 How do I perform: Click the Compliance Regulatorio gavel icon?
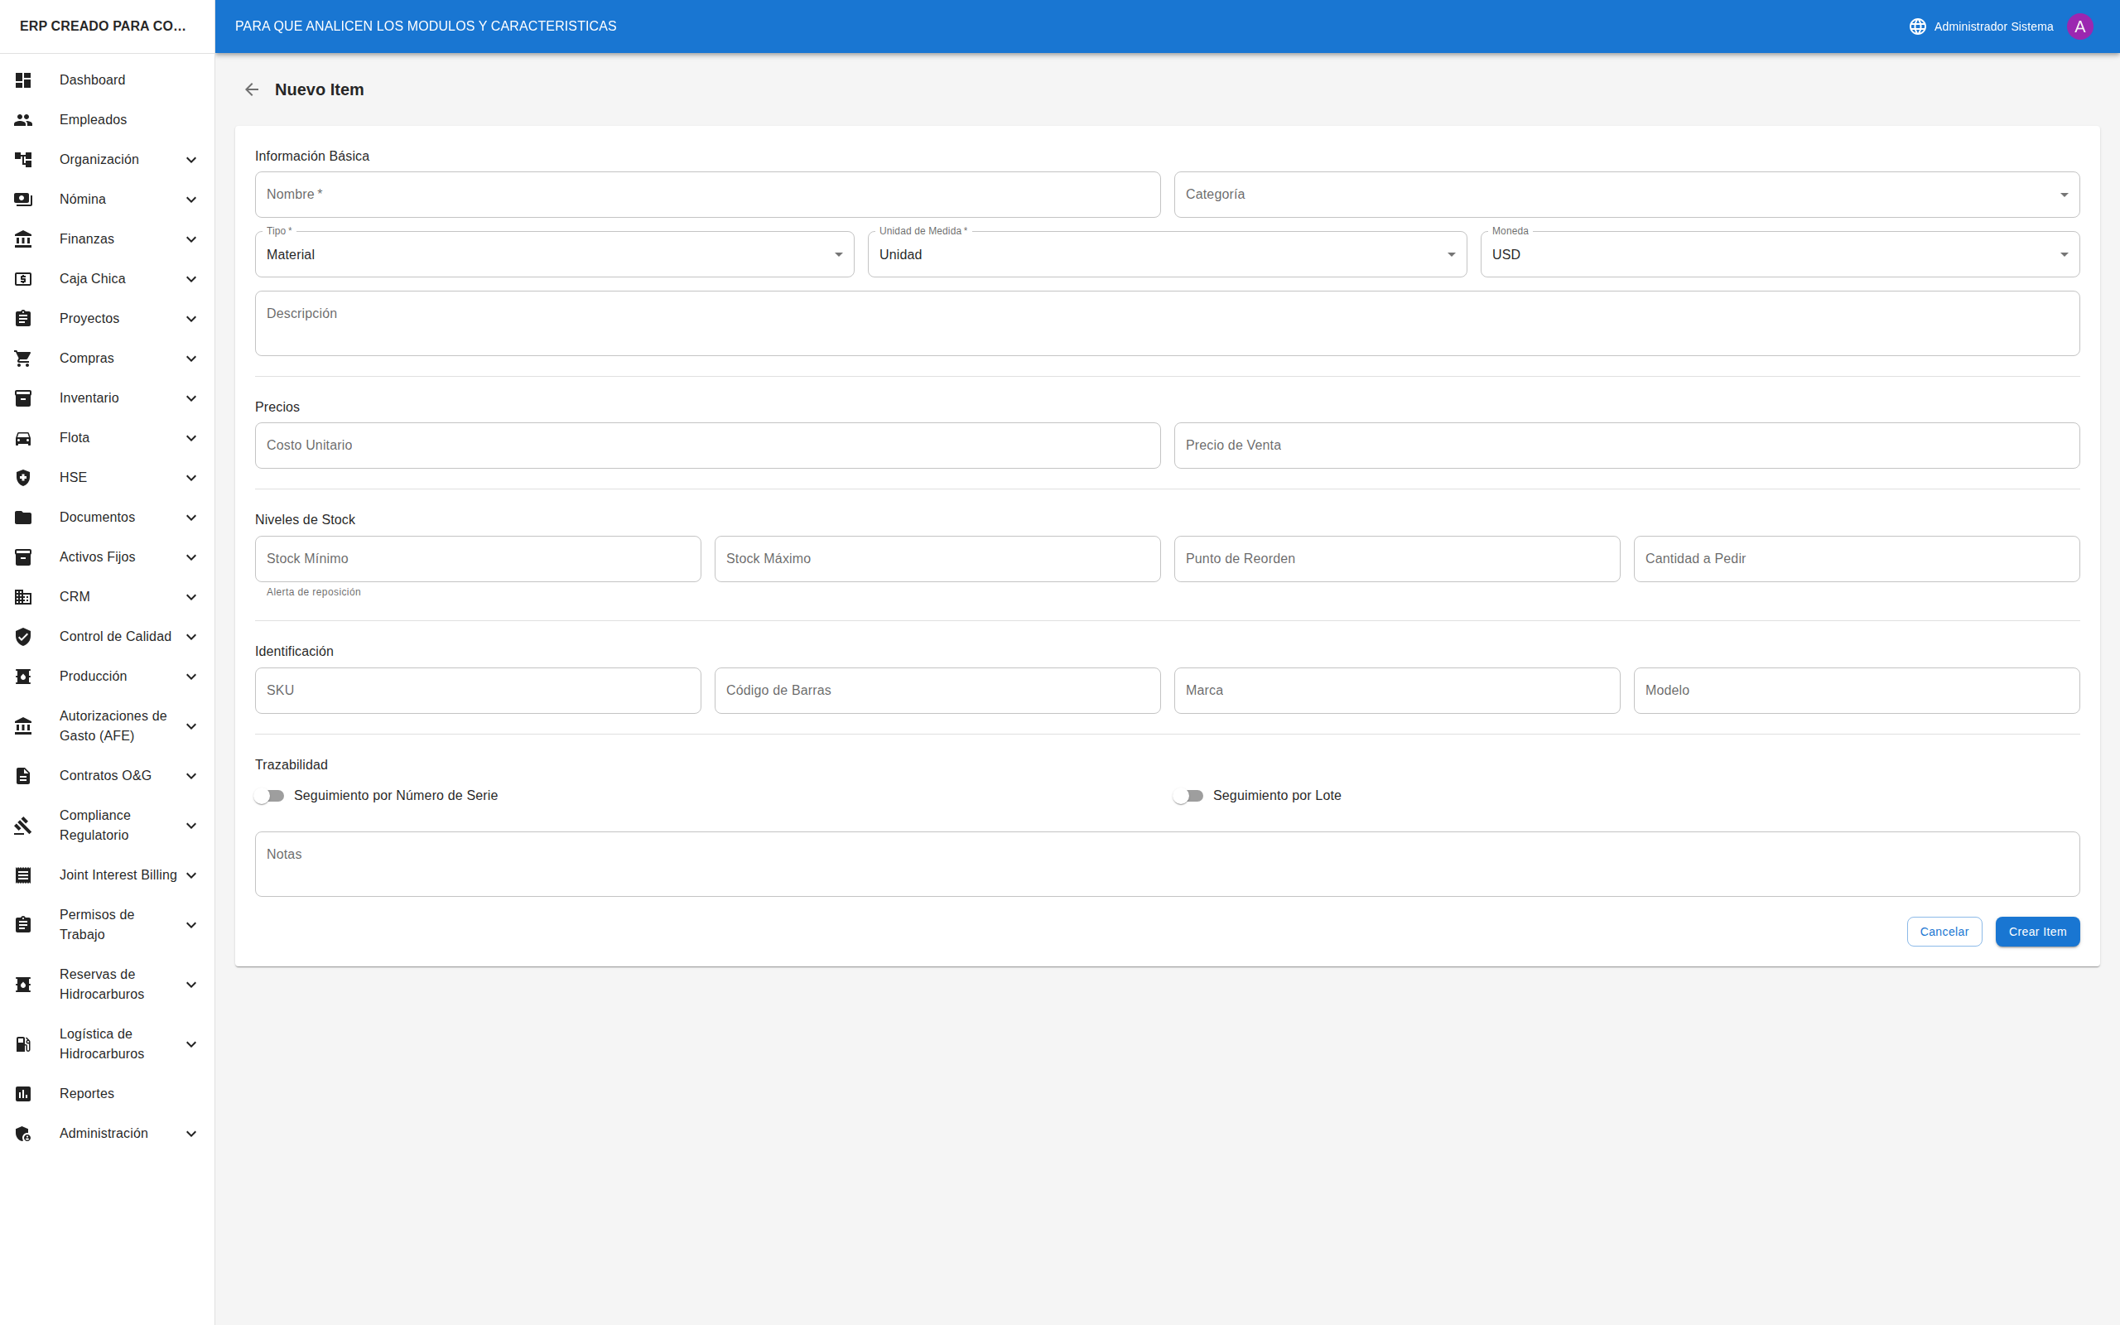pyautogui.click(x=24, y=826)
